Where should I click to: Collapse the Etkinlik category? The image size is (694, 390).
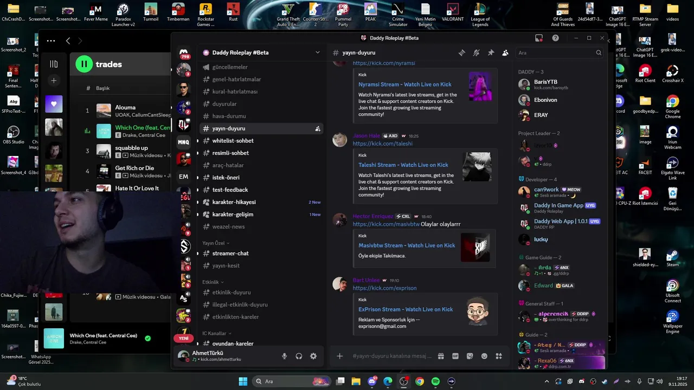[213, 282]
